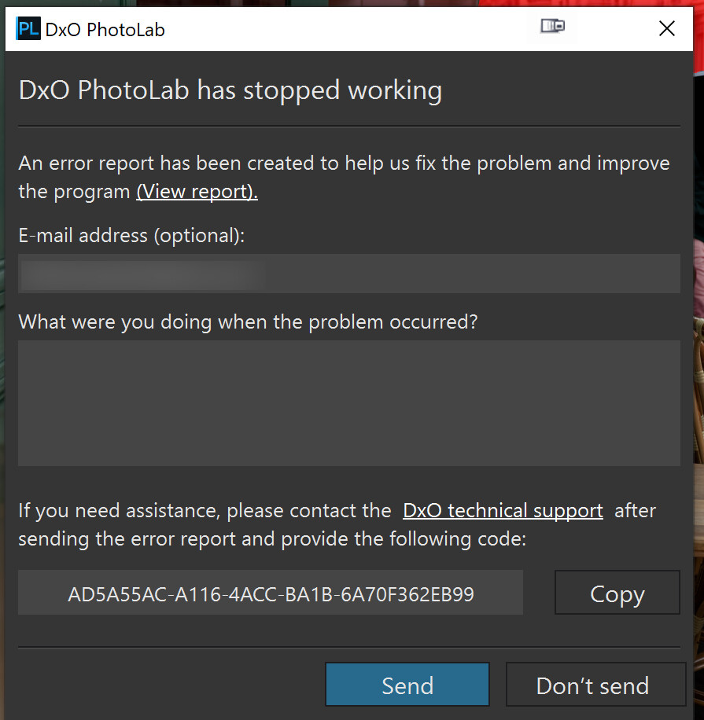This screenshot has height=720, width=704.
Task: Choose Don't send to dismiss the report
Action: (592, 685)
